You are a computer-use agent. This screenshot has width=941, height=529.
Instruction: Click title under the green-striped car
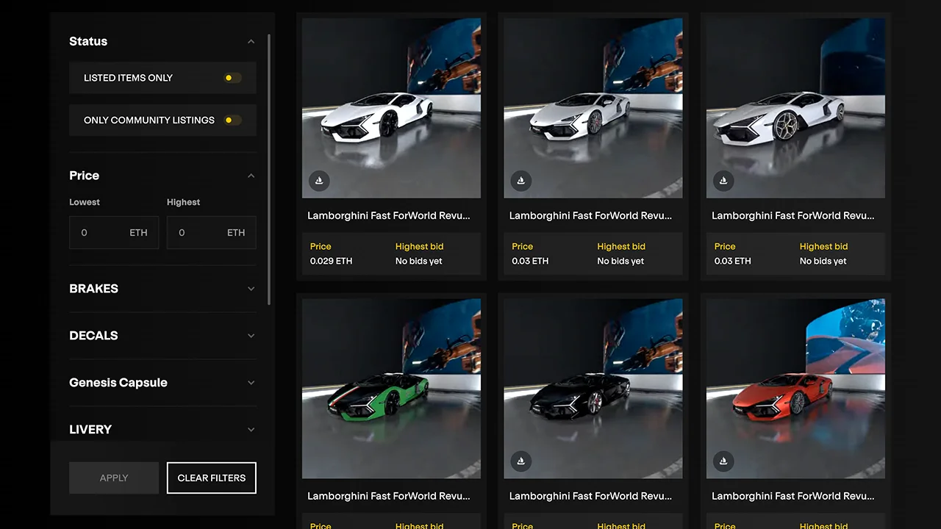[x=389, y=496]
